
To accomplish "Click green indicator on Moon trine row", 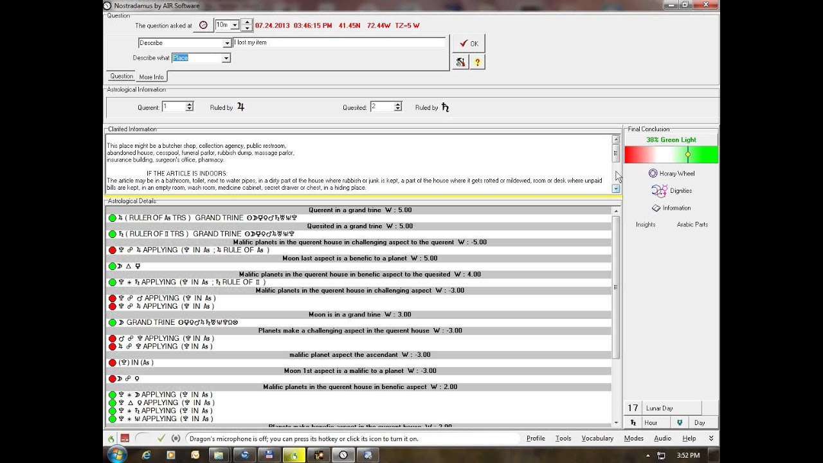I will point(113,266).
